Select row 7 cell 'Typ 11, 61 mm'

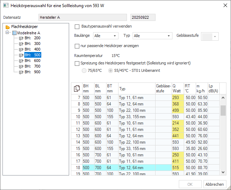pos(137,98)
